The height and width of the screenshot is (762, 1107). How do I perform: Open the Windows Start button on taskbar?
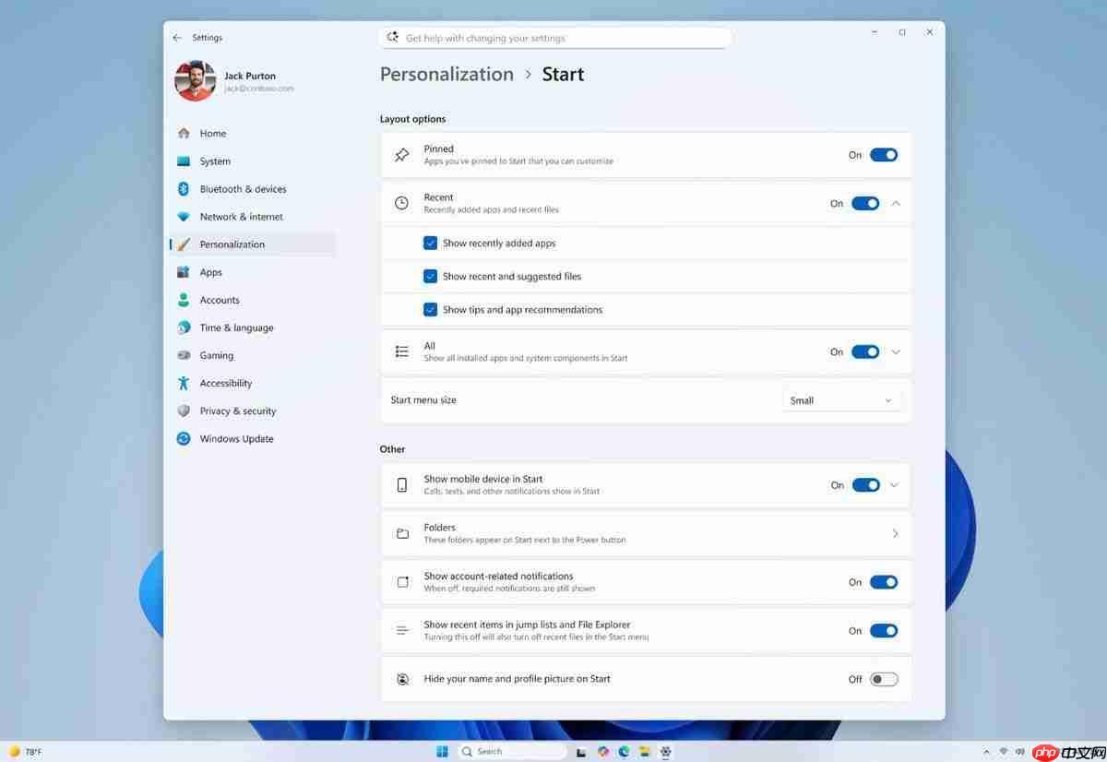(x=441, y=751)
